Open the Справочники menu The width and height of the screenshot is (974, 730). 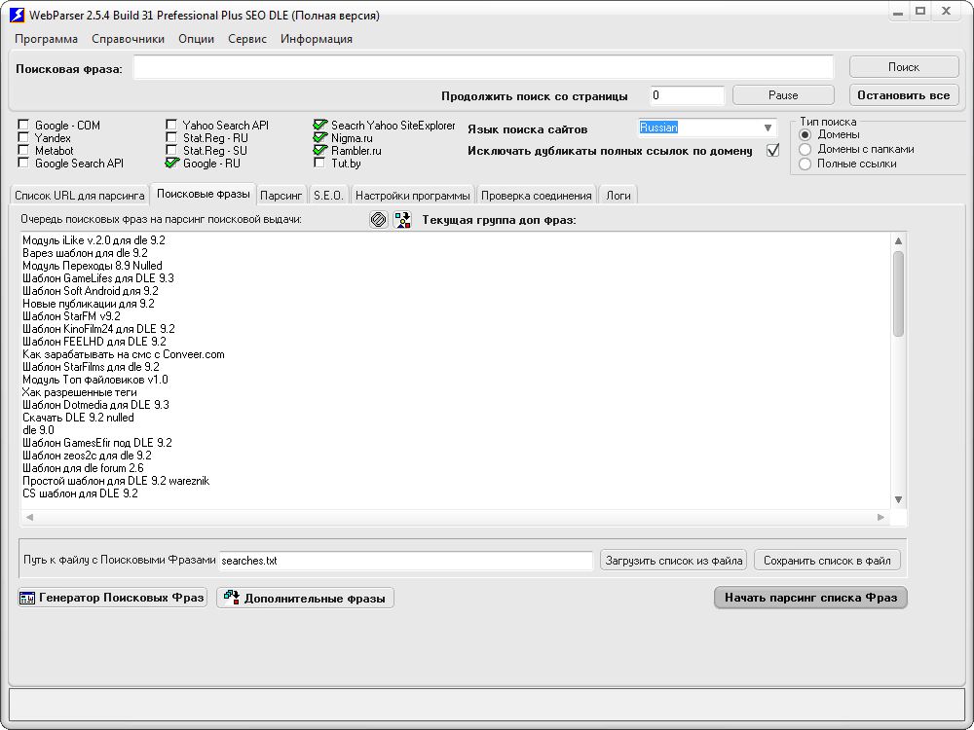[x=128, y=39]
